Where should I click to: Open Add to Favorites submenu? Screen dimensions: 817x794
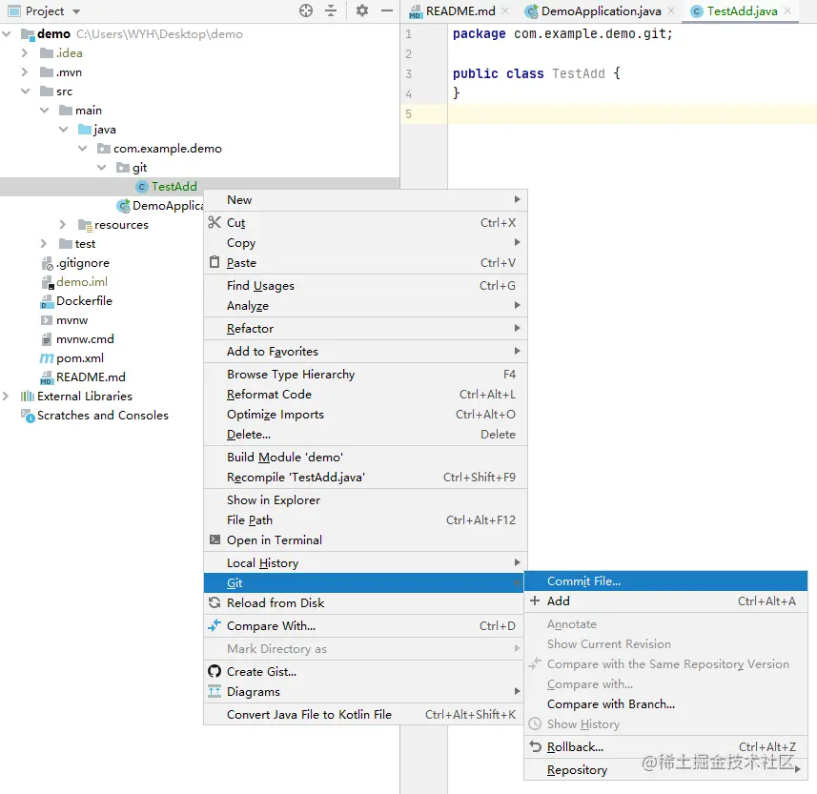tap(365, 351)
